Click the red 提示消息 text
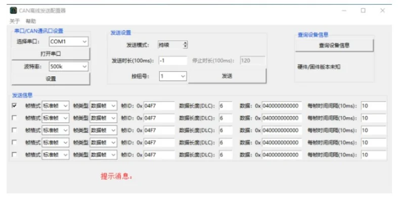 [116, 176]
